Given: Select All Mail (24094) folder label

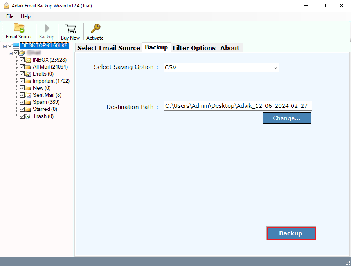Looking at the screenshot, I should [x=50, y=67].
